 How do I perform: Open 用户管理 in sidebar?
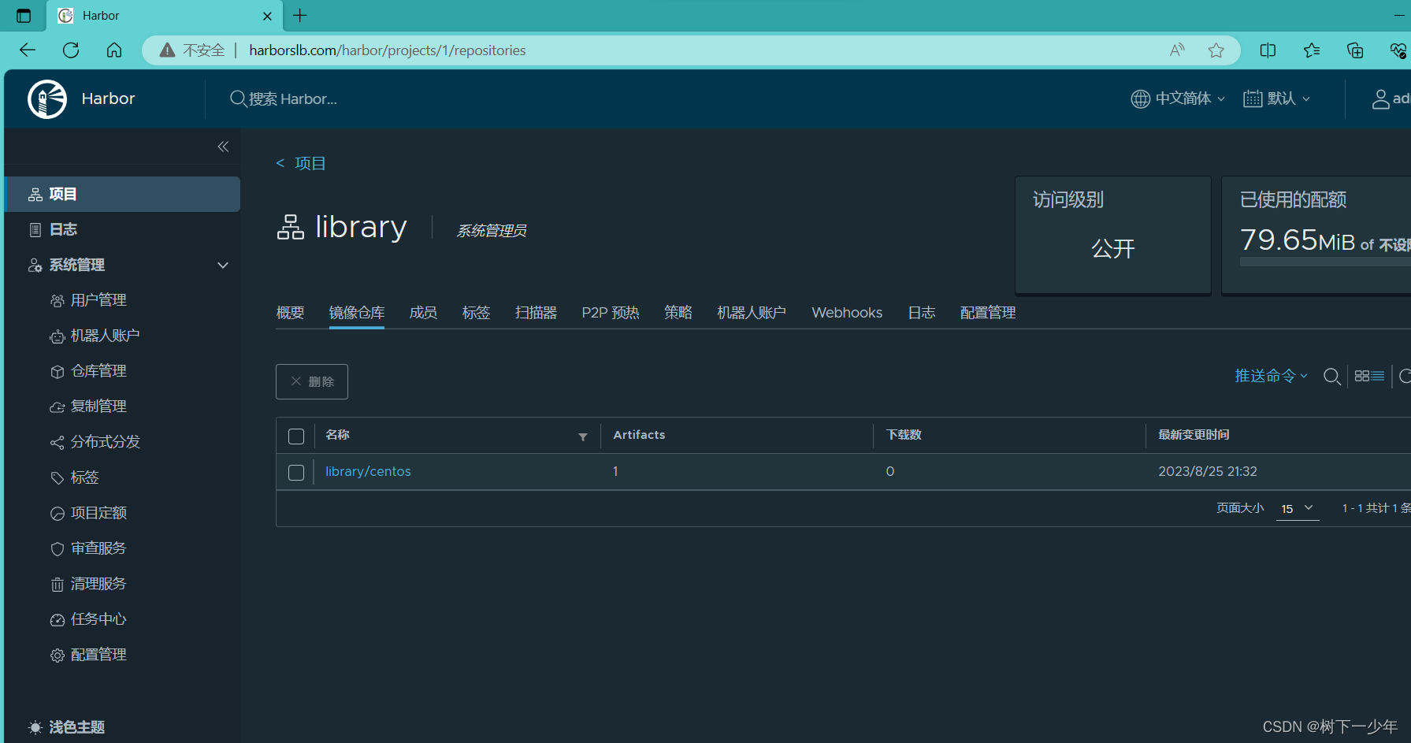[98, 300]
